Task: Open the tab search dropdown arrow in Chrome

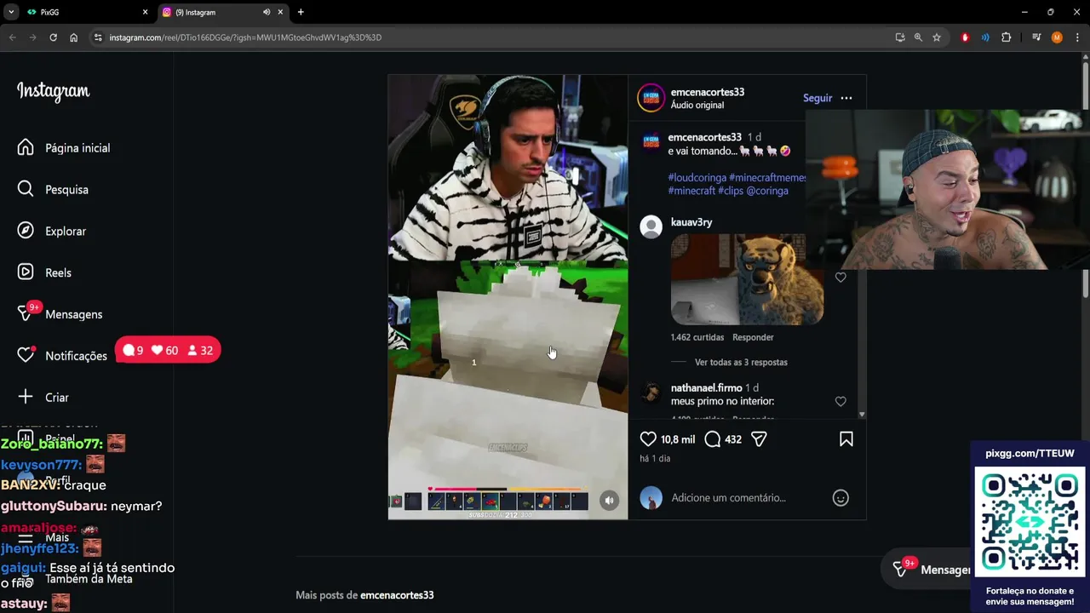Action: pyautogui.click(x=11, y=12)
